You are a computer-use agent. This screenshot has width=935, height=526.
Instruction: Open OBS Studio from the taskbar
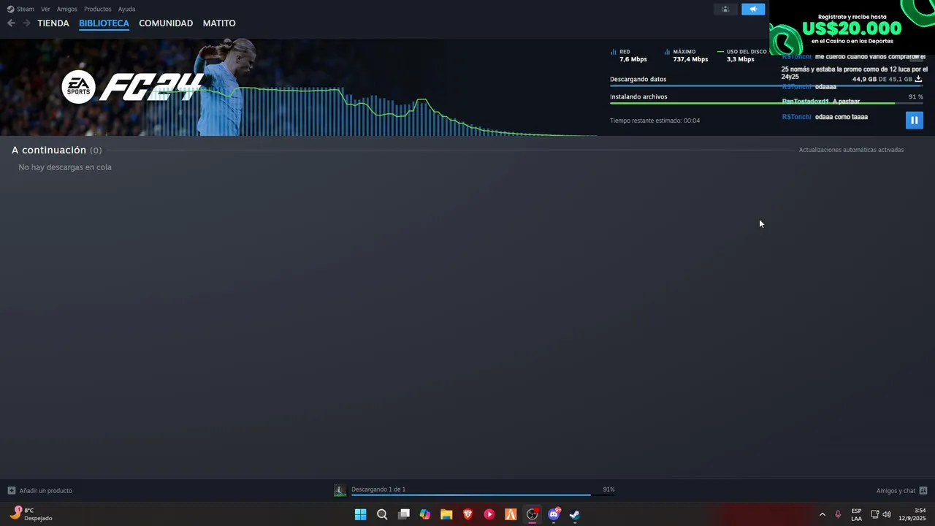[x=533, y=514]
